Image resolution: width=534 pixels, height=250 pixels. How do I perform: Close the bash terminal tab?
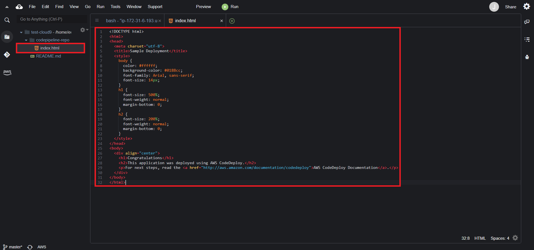click(160, 21)
